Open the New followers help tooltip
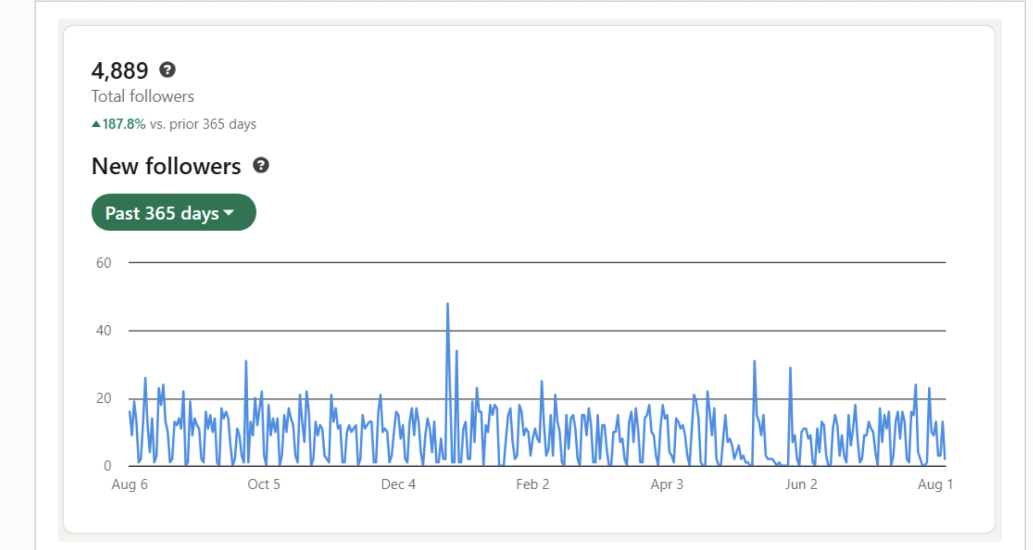The image size is (1033, 550). [x=262, y=166]
